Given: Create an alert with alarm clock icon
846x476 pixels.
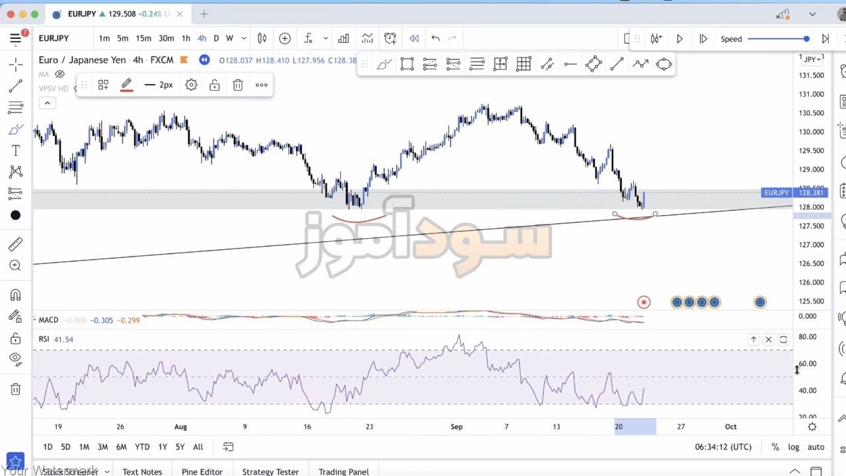Looking at the screenshot, I should pos(391,38).
